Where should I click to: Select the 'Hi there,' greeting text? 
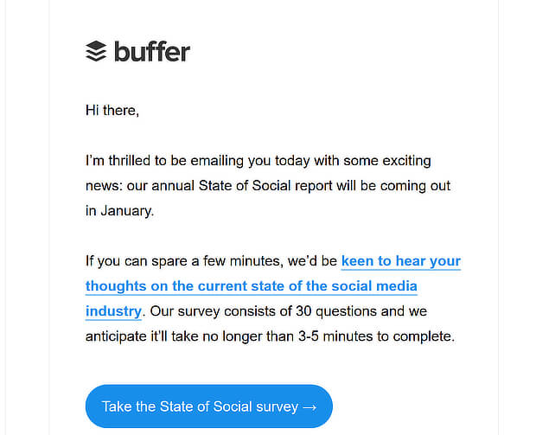[112, 111]
